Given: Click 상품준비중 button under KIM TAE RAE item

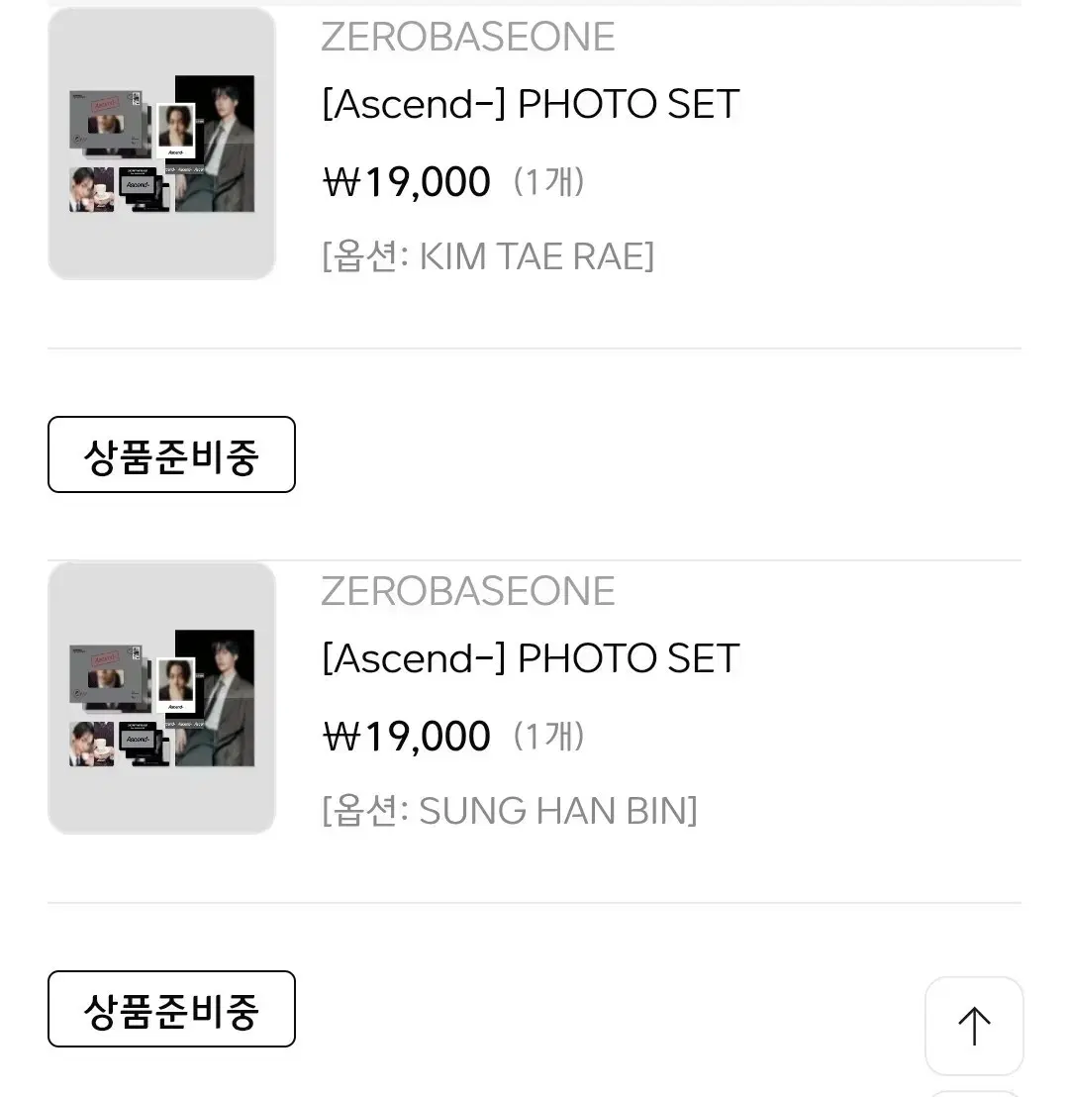Looking at the screenshot, I should point(171,454).
